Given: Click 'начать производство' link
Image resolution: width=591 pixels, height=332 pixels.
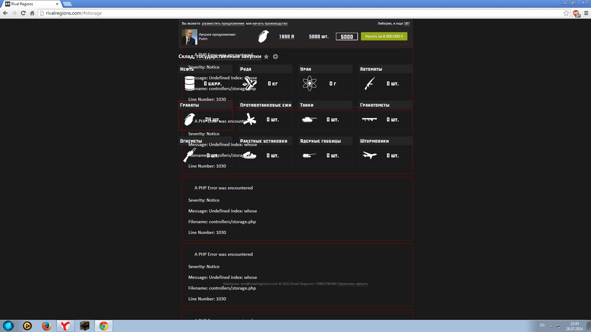Looking at the screenshot, I should [x=270, y=24].
